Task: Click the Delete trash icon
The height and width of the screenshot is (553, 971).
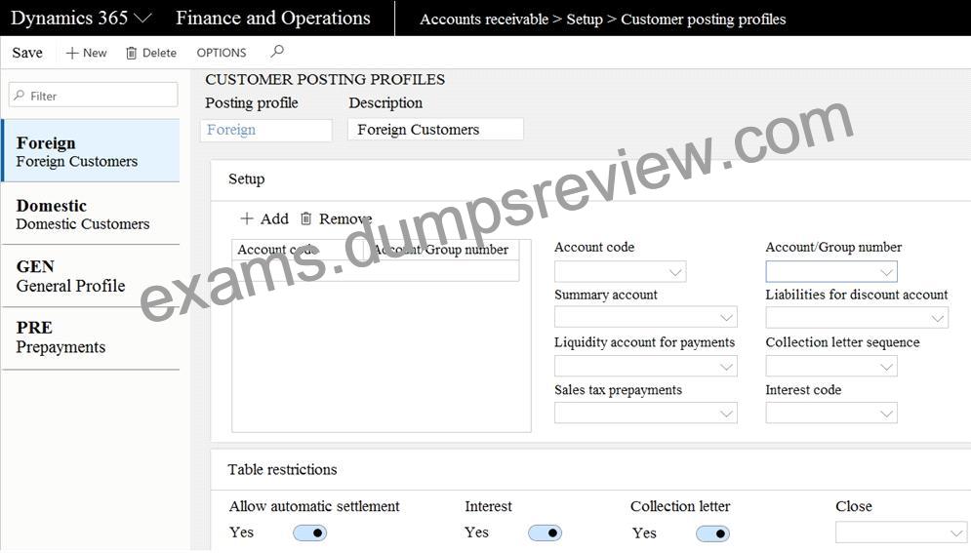Action: (132, 54)
